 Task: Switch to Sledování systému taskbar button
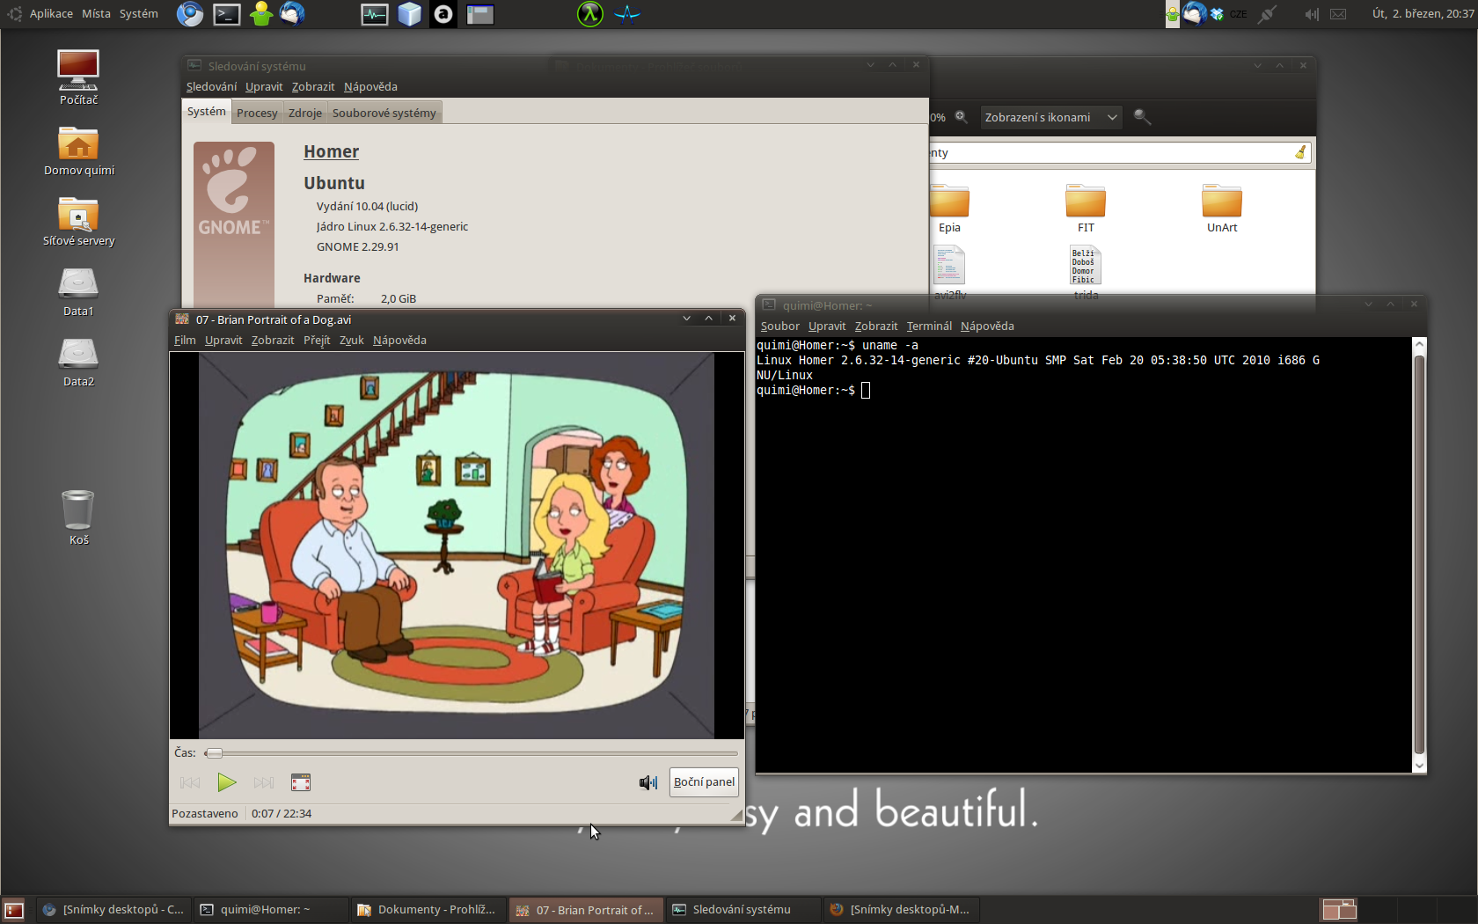[743, 910]
